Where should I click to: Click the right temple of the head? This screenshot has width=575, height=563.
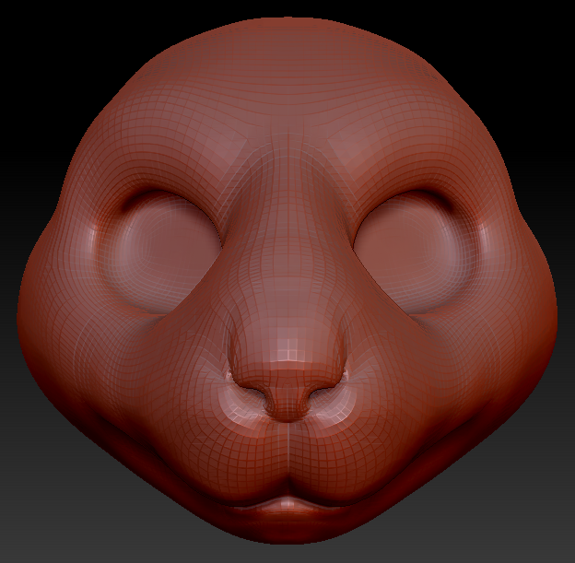[x=475, y=157]
